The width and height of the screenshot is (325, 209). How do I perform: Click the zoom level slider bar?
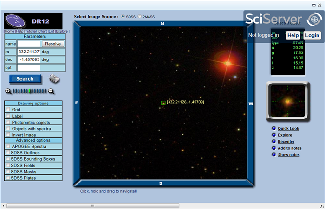pyautogui.click(x=30, y=91)
